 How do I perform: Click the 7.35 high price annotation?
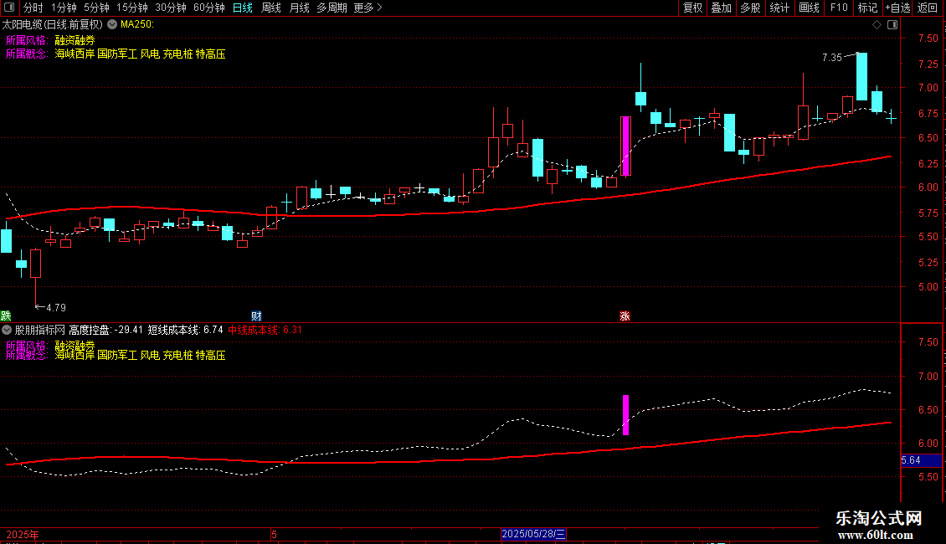click(x=832, y=58)
